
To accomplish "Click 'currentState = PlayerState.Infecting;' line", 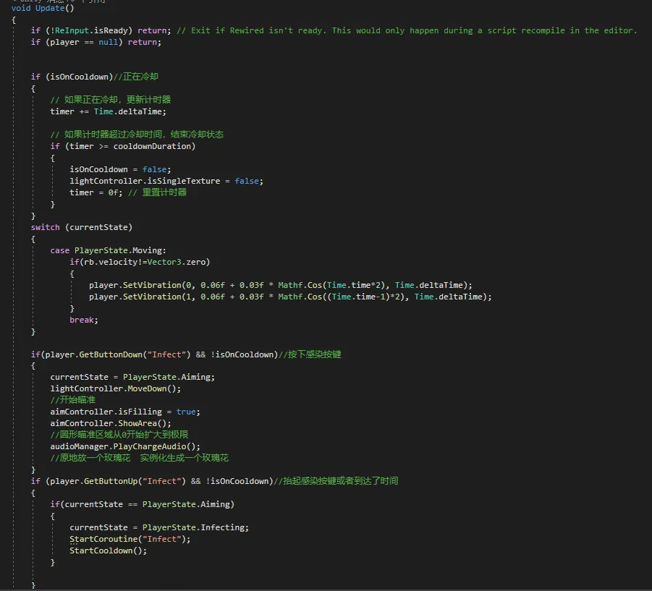I will (159, 528).
